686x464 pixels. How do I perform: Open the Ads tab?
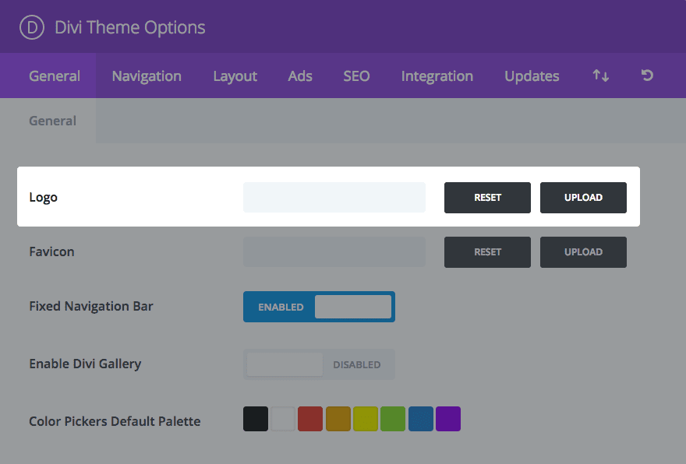[x=300, y=76]
